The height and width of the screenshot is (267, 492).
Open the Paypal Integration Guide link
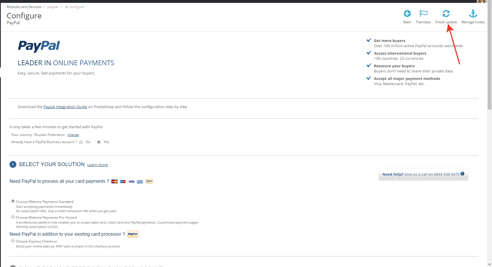click(x=65, y=107)
